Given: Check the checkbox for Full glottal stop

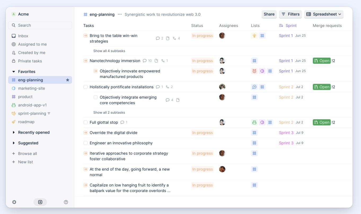Looking at the screenshot, I should [85, 122].
